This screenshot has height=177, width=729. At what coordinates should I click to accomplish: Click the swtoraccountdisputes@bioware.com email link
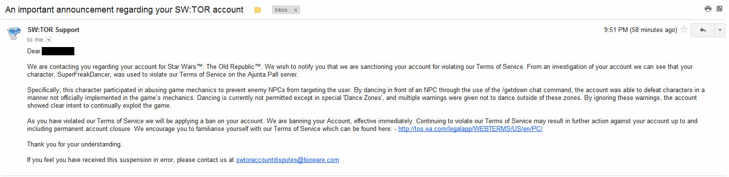pyautogui.click(x=288, y=160)
